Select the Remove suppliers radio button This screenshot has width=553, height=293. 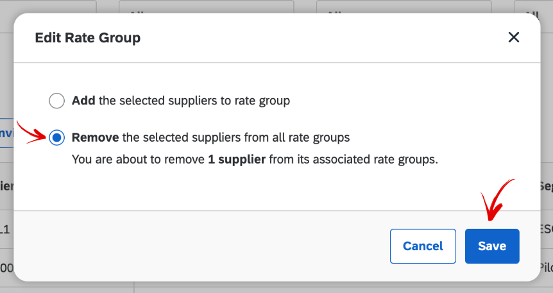[x=57, y=137]
